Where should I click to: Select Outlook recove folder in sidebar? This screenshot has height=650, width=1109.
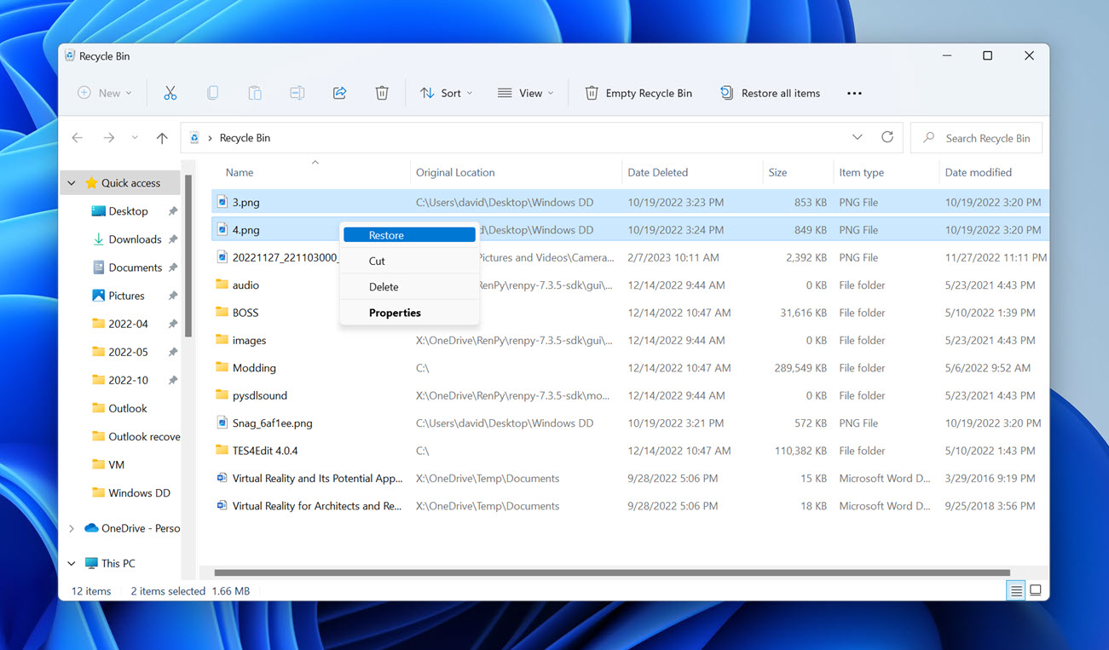click(135, 436)
